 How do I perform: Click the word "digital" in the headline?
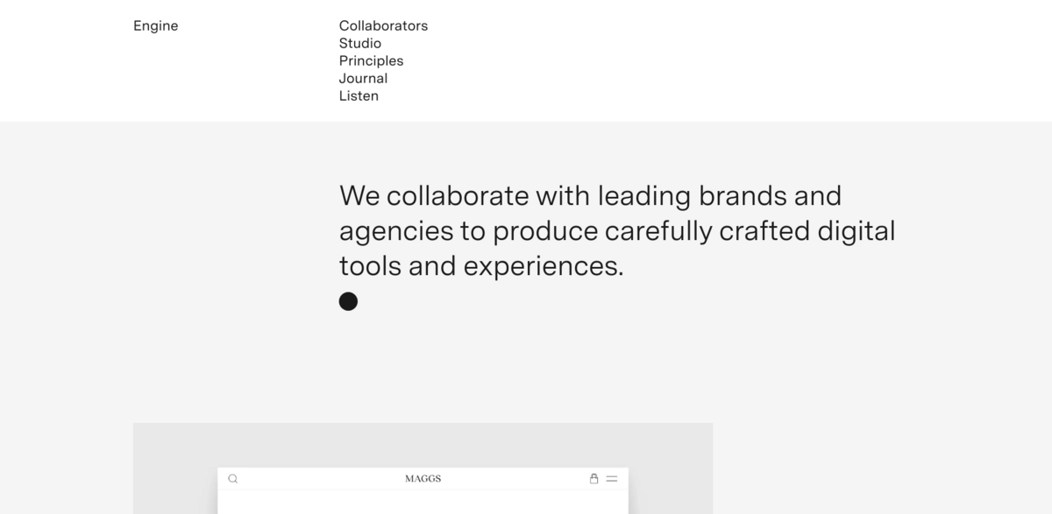(x=856, y=231)
